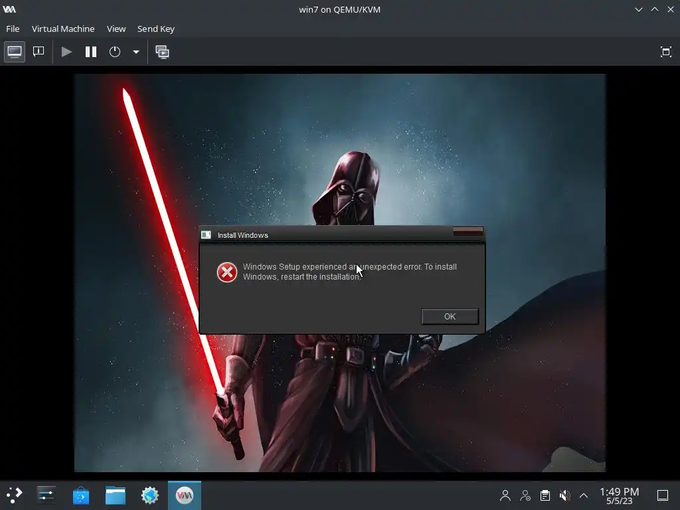Viewport: 680px width, 510px height.
Task: Click the virt-manager window logo icon
Action: pos(9,9)
